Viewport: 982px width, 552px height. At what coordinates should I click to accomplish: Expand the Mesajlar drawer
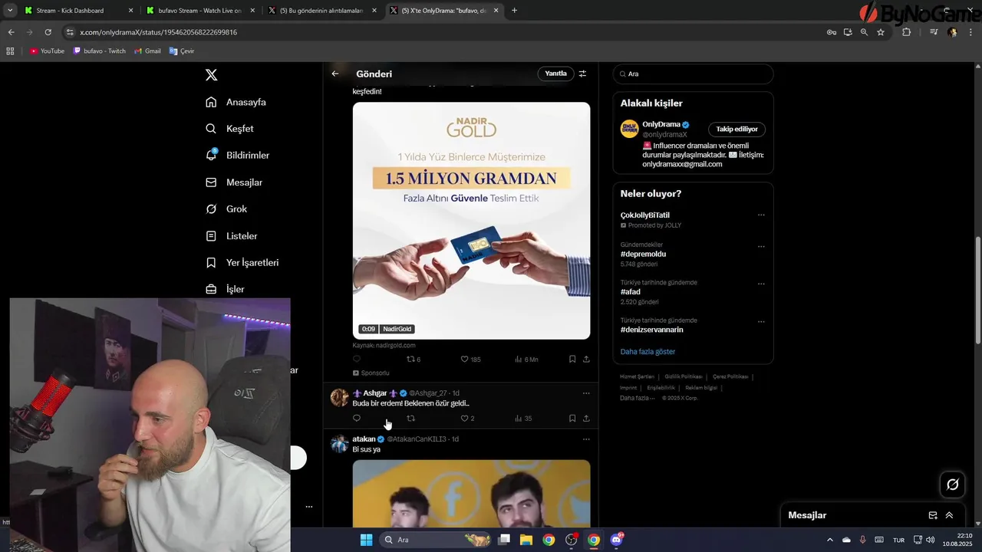[x=949, y=515]
